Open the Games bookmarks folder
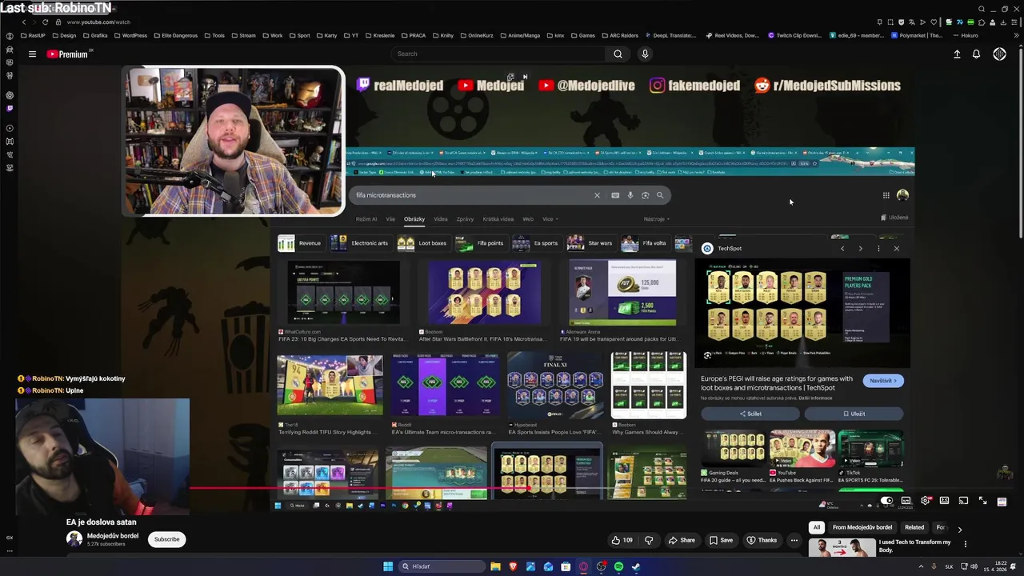This screenshot has width=1024, height=576. [582, 35]
